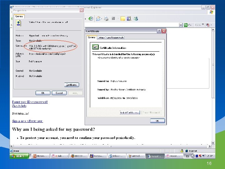The image size is (225, 169).
Task: Open the Messenger people icon in toolbar
Action: click(136, 18)
